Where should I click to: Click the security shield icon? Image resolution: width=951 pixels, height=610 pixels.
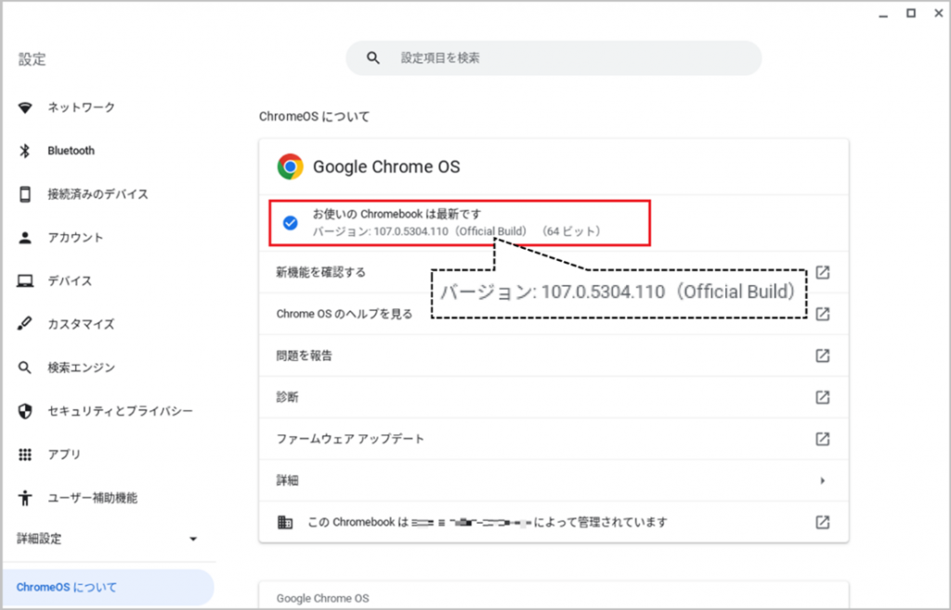pyautogui.click(x=26, y=410)
